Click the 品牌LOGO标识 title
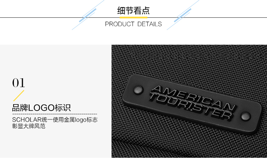 (41, 108)
